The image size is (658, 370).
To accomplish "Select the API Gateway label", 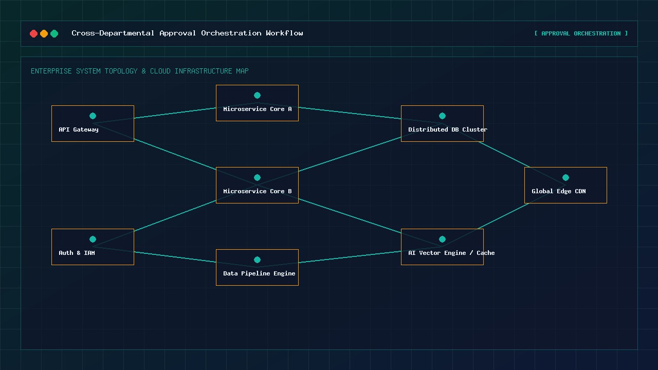I will [79, 129].
